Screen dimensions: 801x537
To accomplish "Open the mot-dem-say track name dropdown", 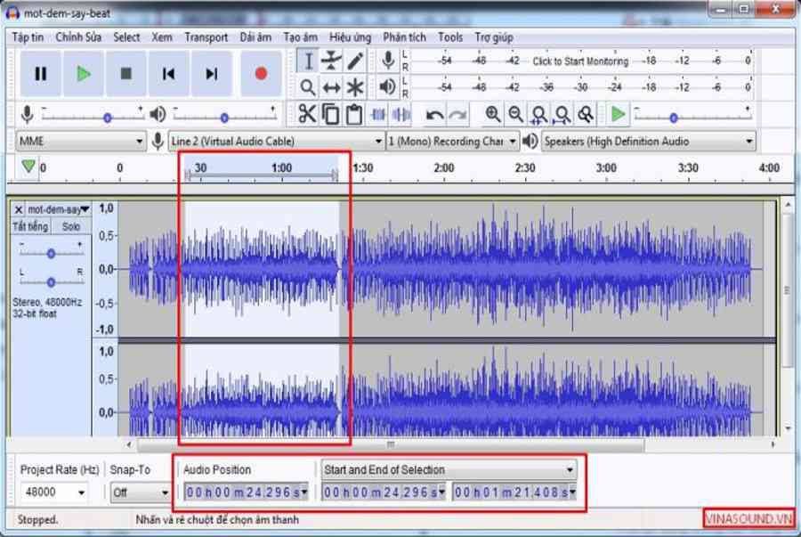I will click(x=58, y=209).
